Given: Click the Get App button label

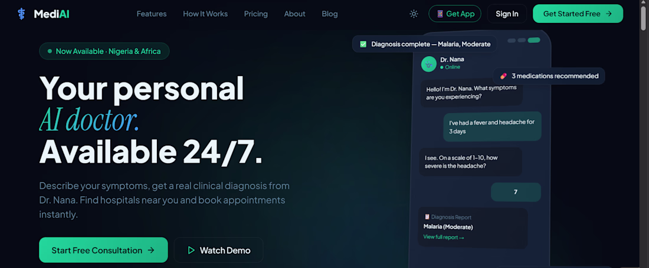Looking at the screenshot, I should coord(460,14).
